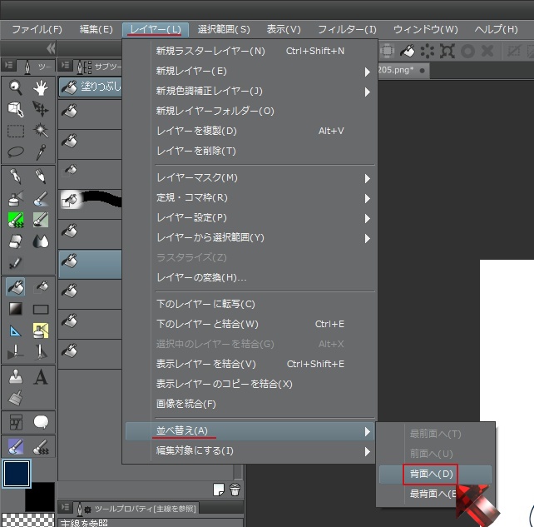Select 画像を統合(F) to flatten image

pyautogui.click(x=186, y=405)
